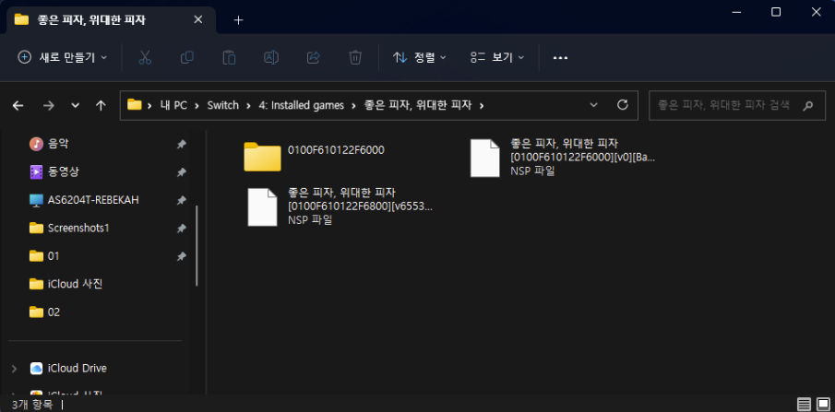
Task: Click the search magnifier icon
Action: pos(807,105)
